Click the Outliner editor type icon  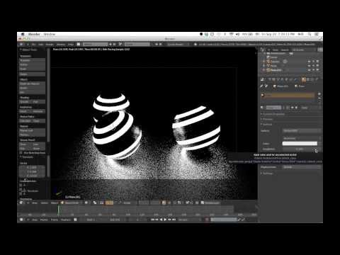(x=262, y=50)
